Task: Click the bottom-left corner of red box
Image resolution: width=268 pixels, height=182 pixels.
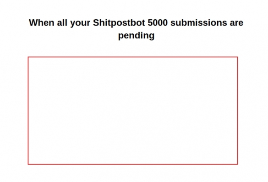Action: pyautogui.click(x=28, y=164)
